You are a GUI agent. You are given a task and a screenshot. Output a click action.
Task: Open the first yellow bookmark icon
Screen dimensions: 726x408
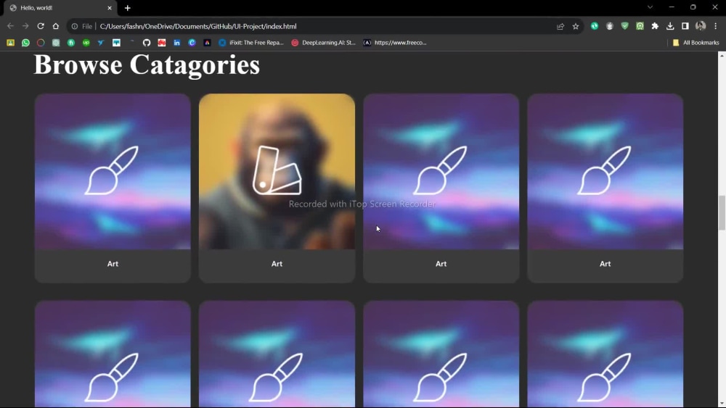point(10,43)
